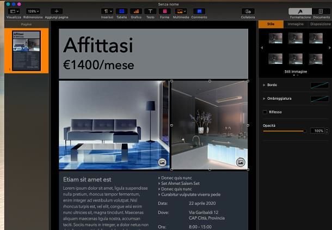Open the Multimedia dropdown
The height and width of the screenshot is (230, 332).
coord(181,11)
